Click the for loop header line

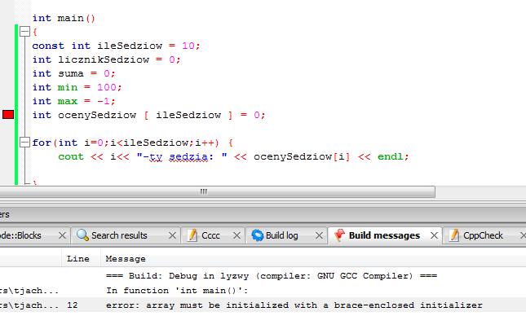[x=132, y=143]
